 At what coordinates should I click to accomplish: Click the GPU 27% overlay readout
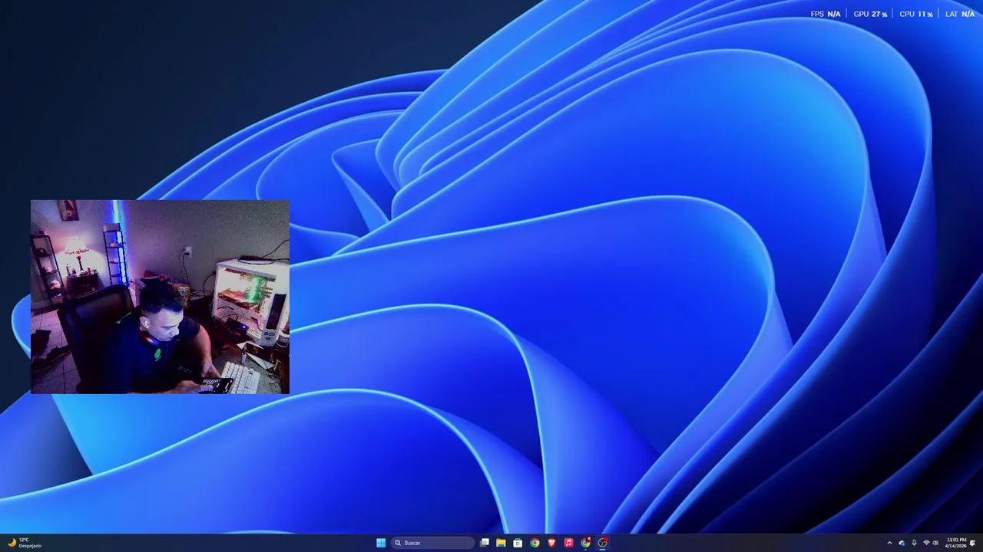[870, 14]
